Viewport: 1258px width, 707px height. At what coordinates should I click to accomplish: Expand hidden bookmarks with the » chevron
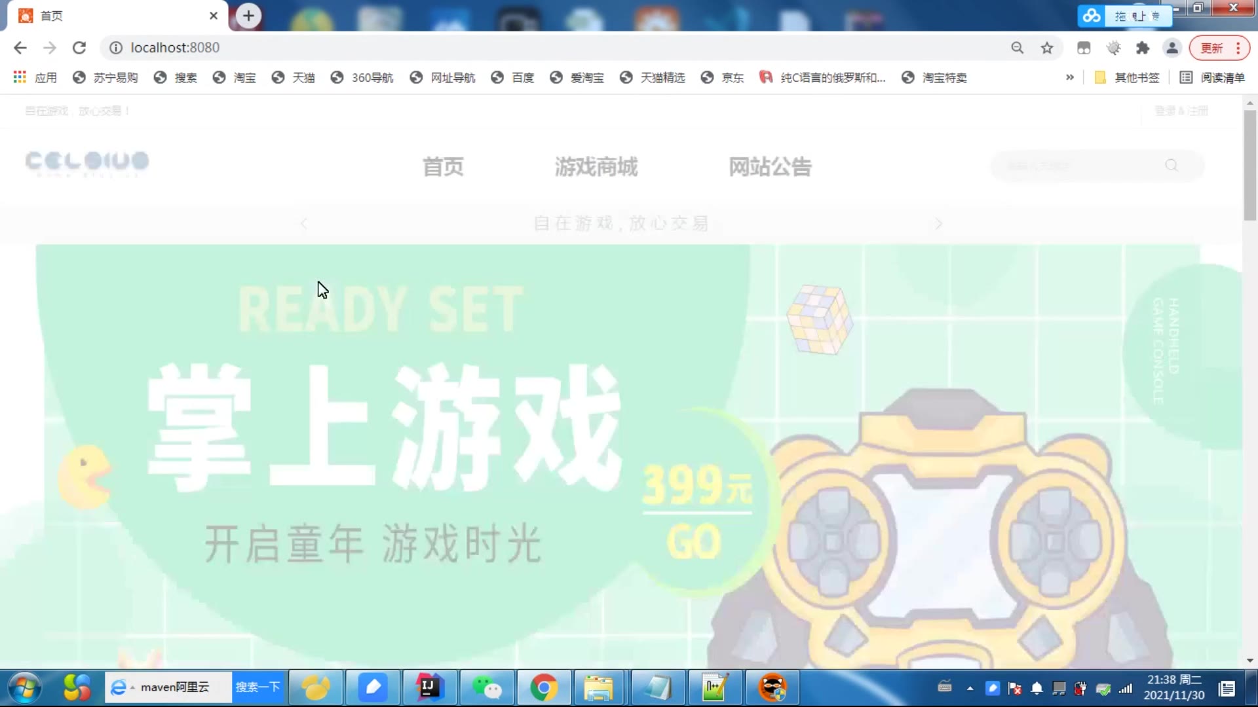(x=1070, y=77)
